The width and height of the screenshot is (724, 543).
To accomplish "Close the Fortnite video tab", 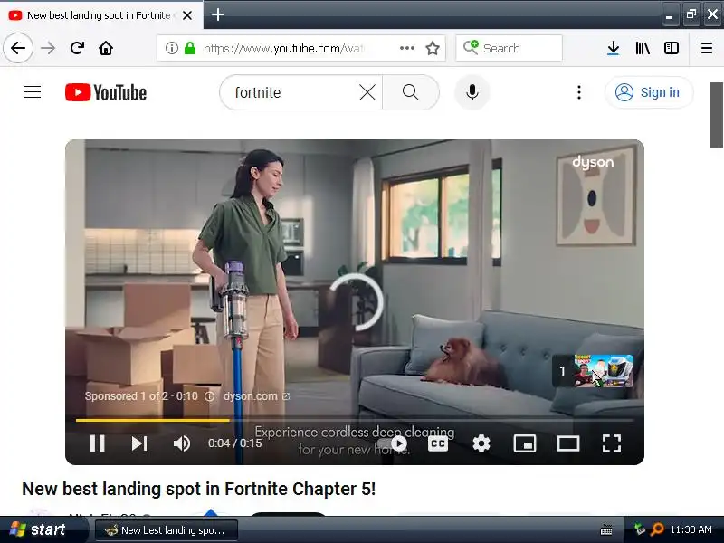I will coord(187,15).
